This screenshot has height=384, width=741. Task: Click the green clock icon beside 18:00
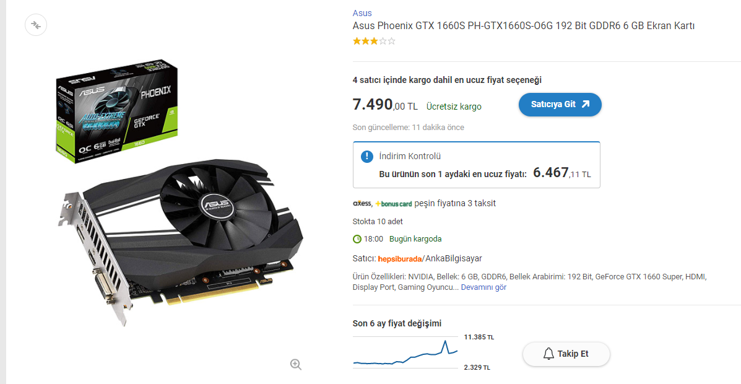click(357, 239)
